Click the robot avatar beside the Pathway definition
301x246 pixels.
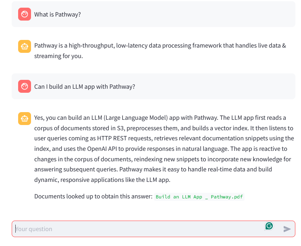(25, 46)
